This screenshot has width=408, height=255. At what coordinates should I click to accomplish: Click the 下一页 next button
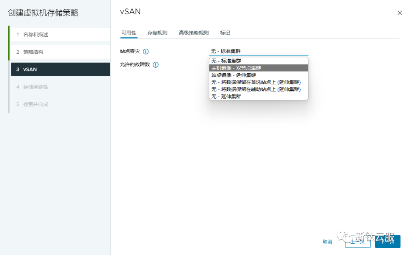[387, 241]
